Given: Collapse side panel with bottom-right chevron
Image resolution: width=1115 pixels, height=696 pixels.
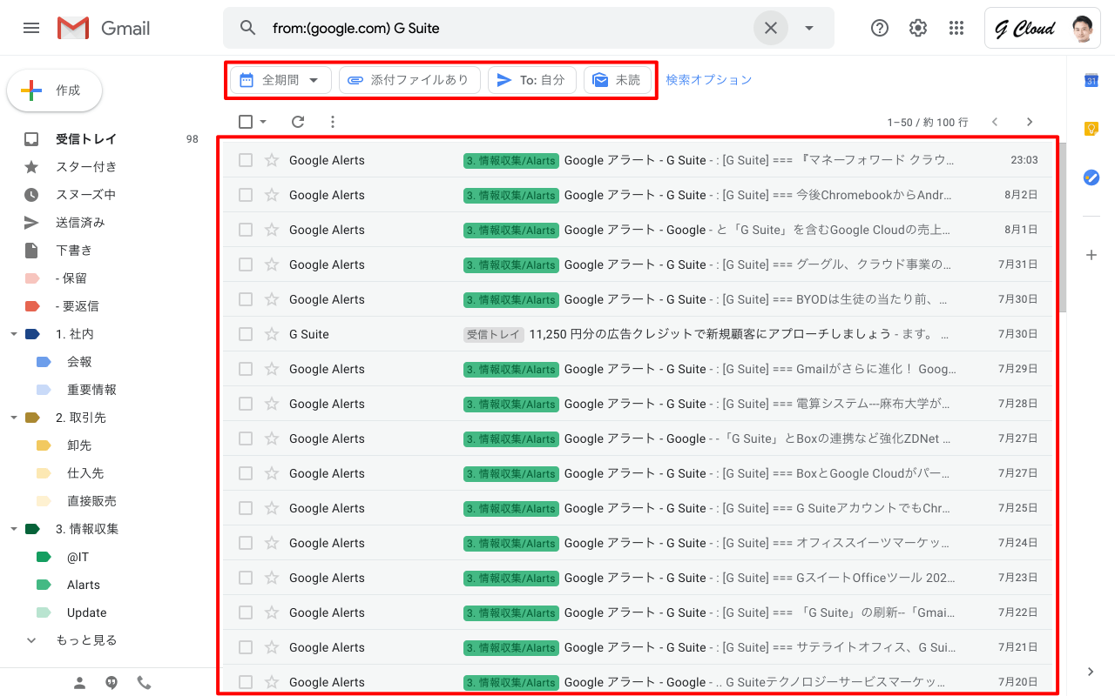Looking at the screenshot, I should (x=1091, y=672).
